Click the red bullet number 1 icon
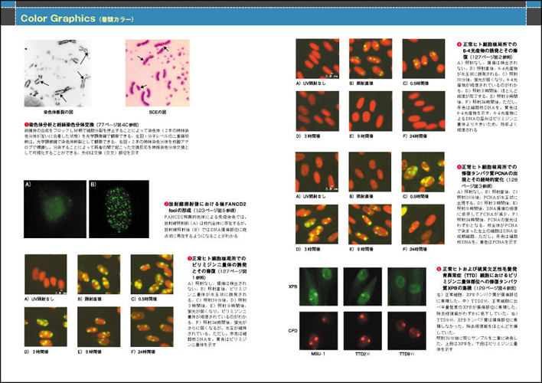The height and width of the screenshot is (383, 542). [27, 124]
